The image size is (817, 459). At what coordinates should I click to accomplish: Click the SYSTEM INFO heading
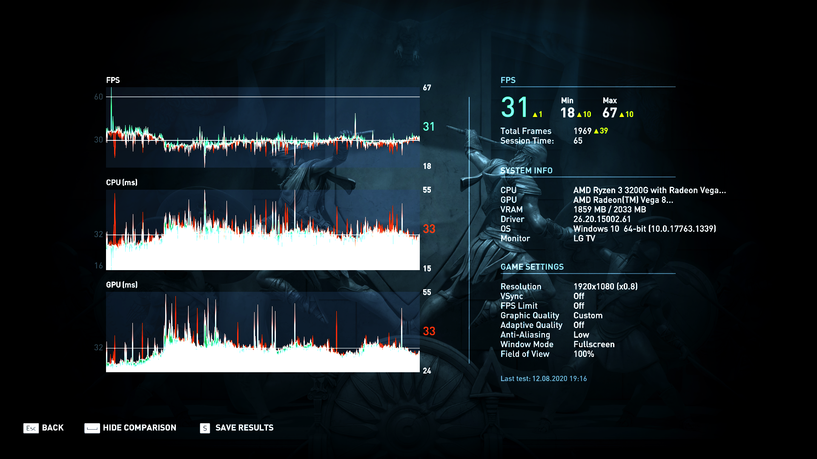pos(526,171)
